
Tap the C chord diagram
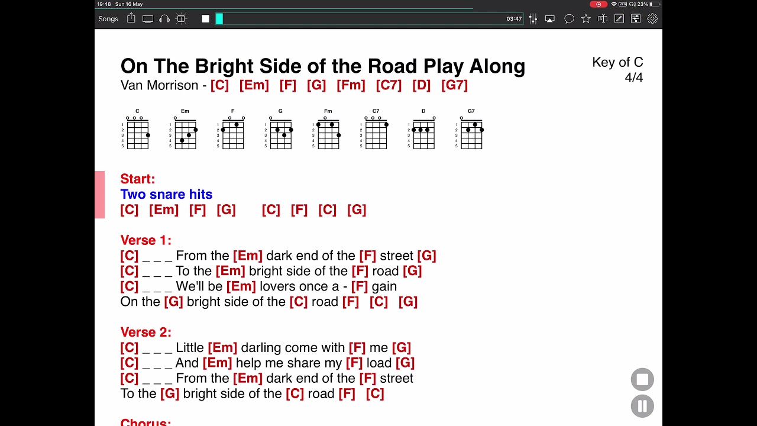(137, 129)
